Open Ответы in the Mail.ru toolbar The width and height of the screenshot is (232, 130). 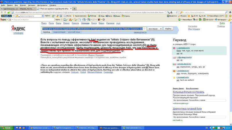click(126, 16)
